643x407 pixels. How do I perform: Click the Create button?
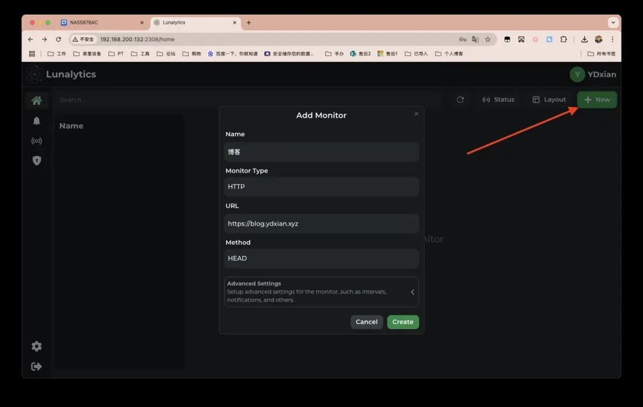coord(402,322)
